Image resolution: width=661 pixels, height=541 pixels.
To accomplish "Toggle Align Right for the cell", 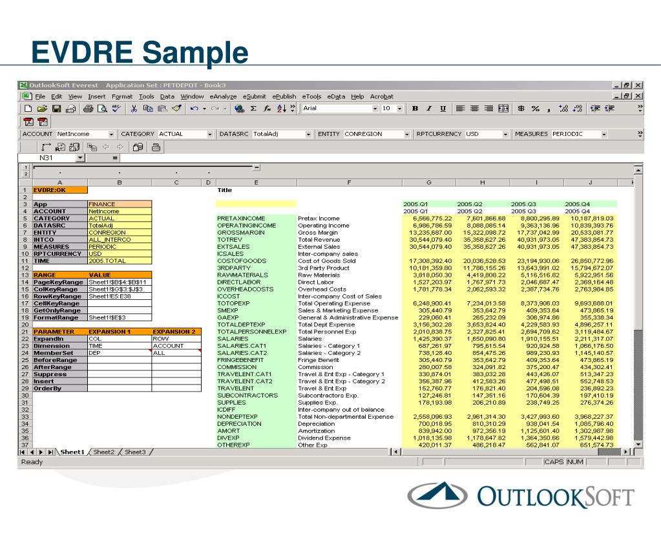I will pos(489,109).
